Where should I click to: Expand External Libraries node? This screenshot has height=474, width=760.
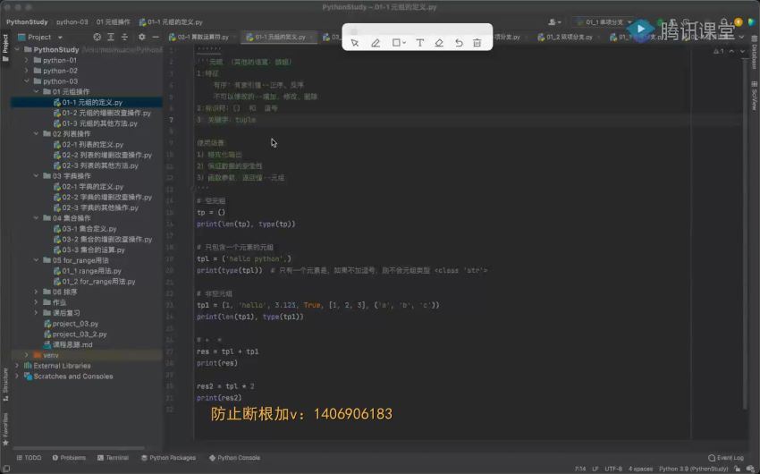point(17,366)
